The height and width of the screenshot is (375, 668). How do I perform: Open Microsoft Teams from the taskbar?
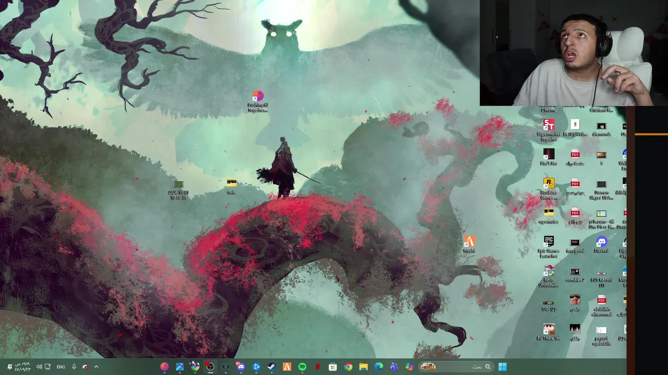tap(394, 367)
